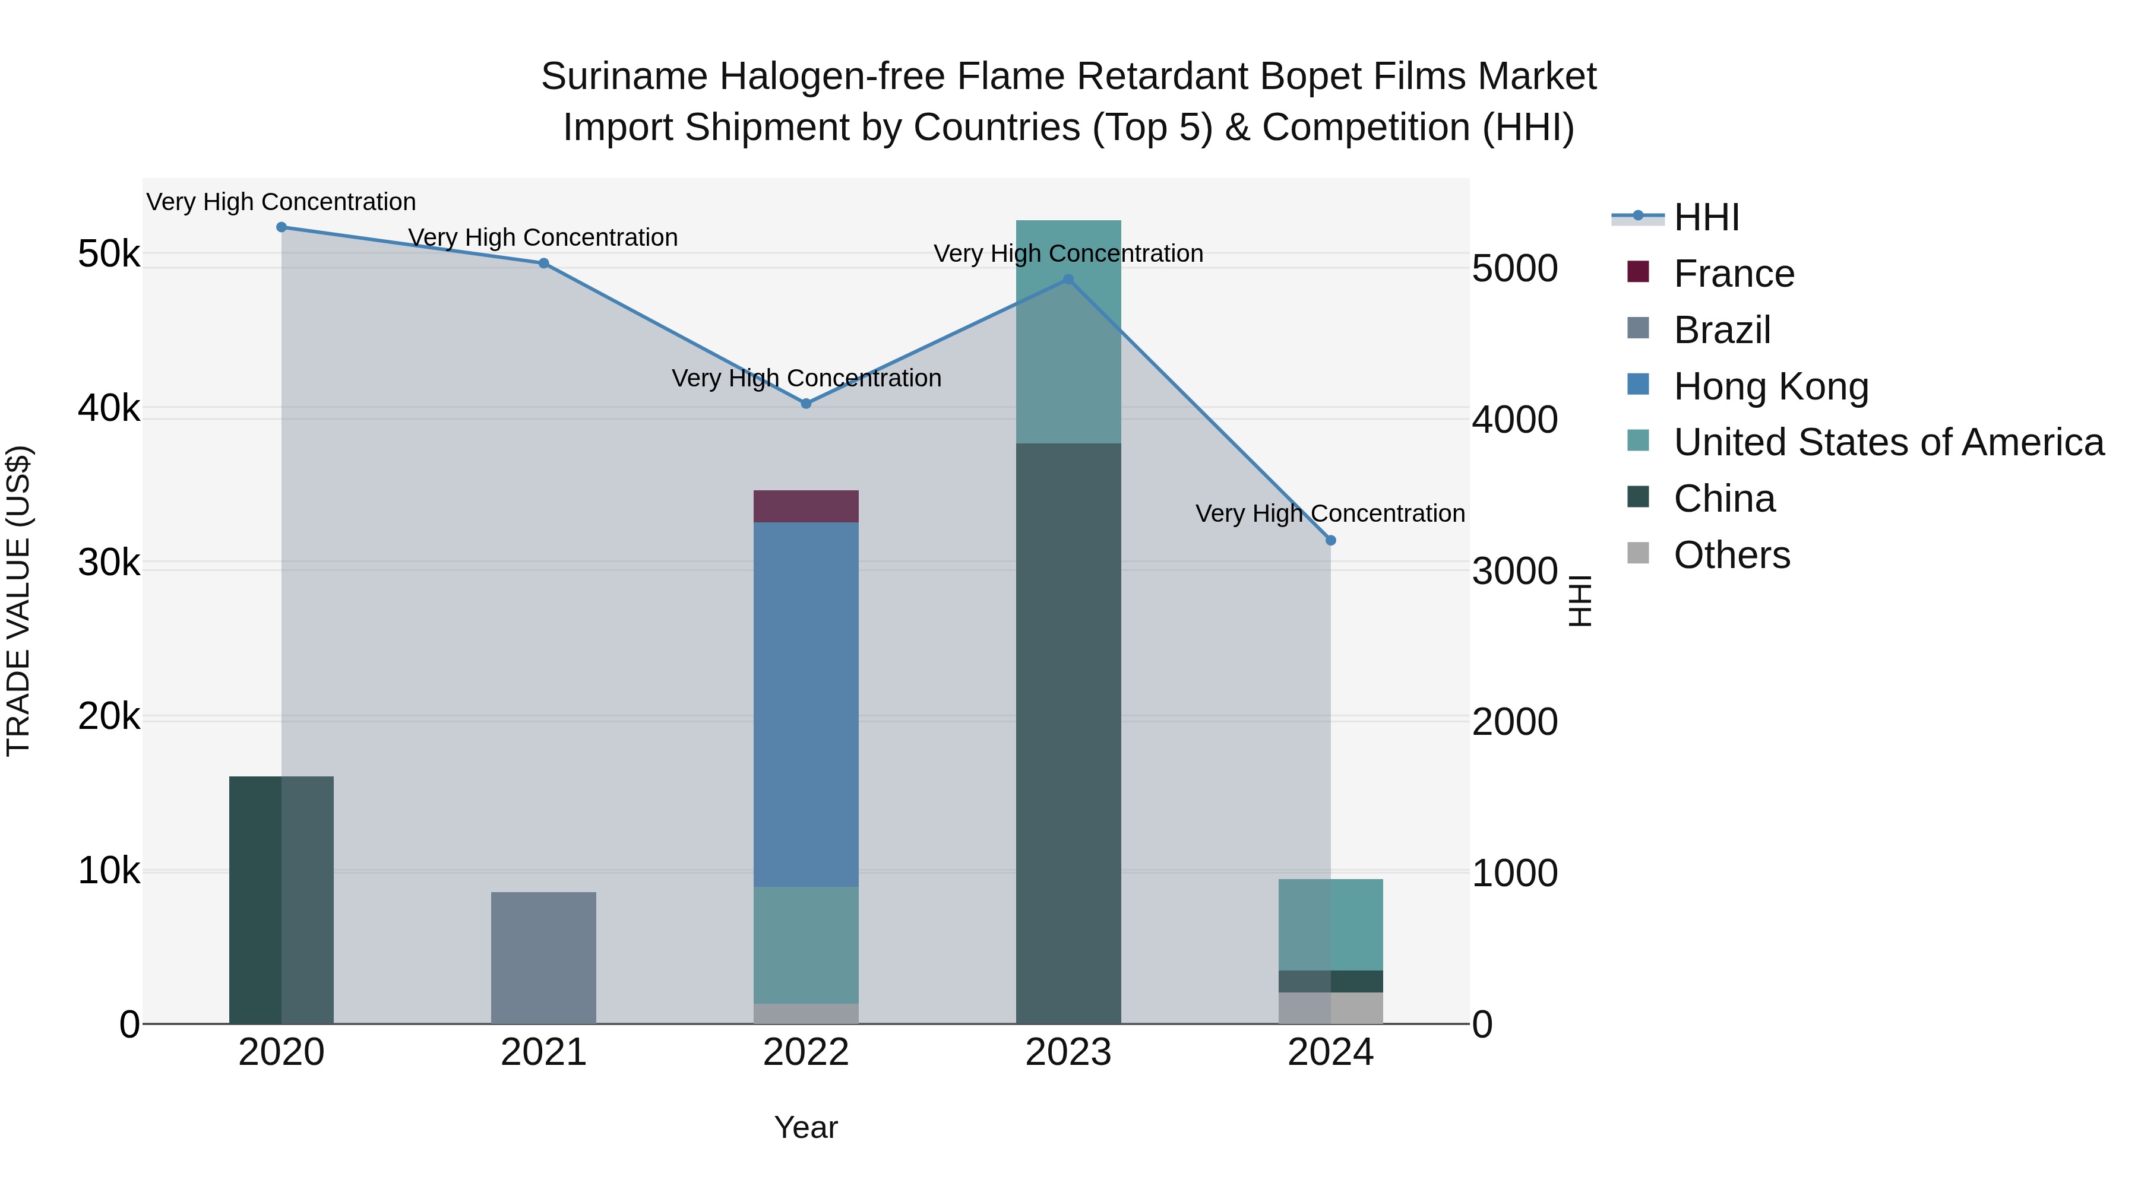The image size is (2138, 1202).
Task: Click the 50k trade value tick
Action: click(x=109, y=254)
